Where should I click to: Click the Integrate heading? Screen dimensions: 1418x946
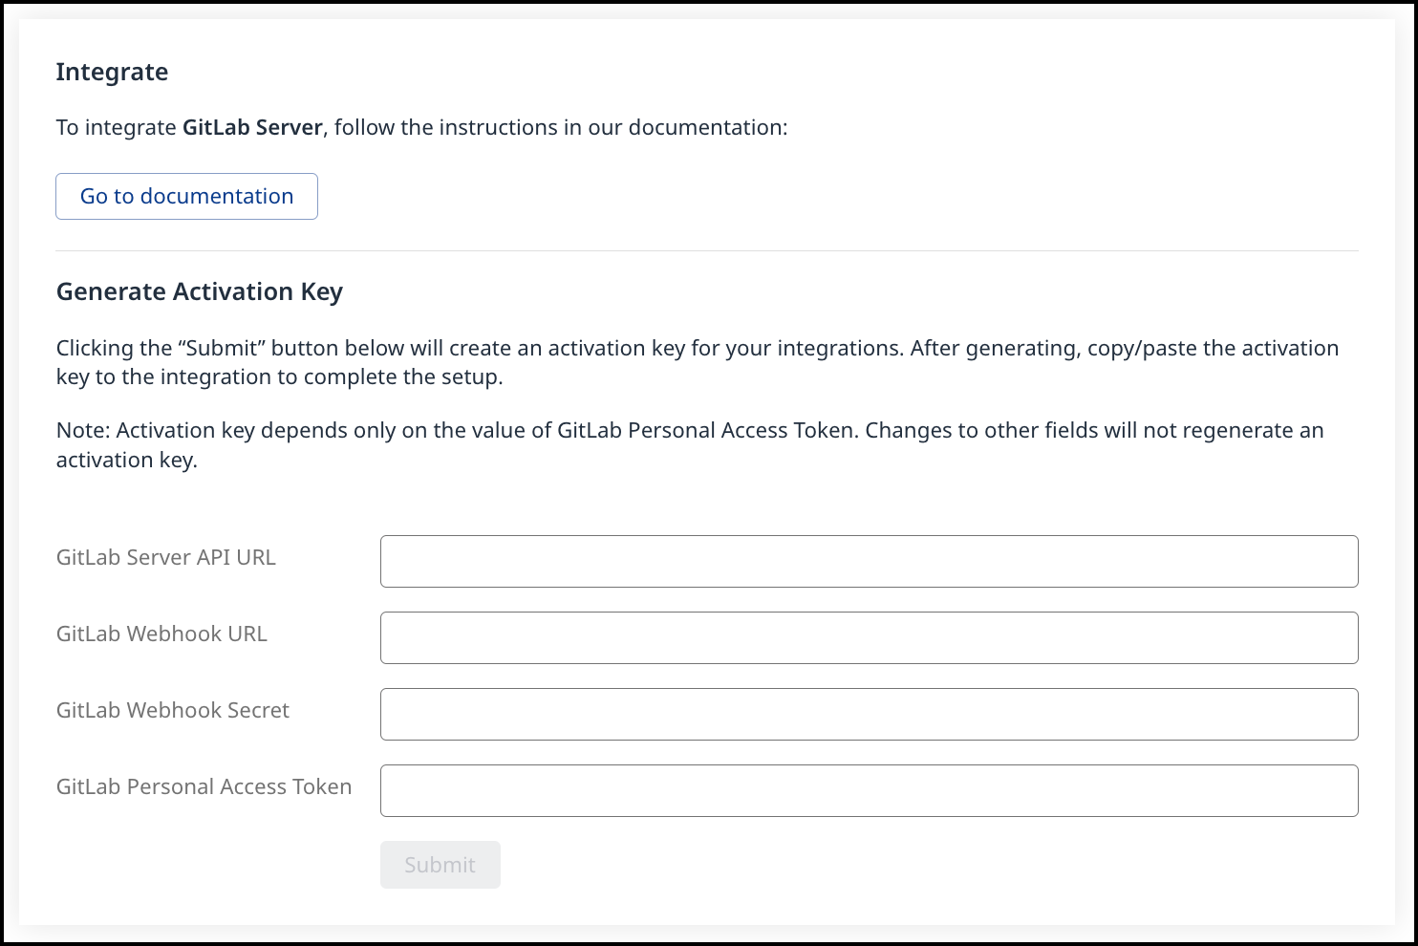(x=112, y=72)
